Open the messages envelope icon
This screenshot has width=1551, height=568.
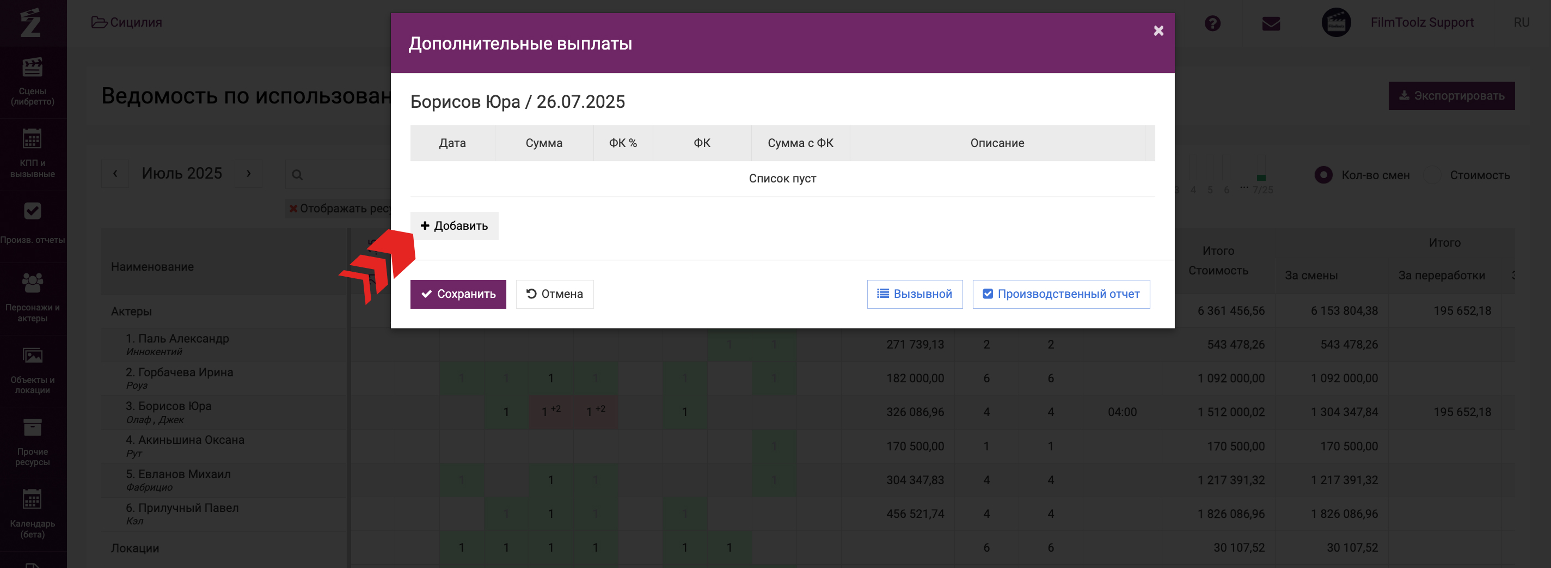1271,23
